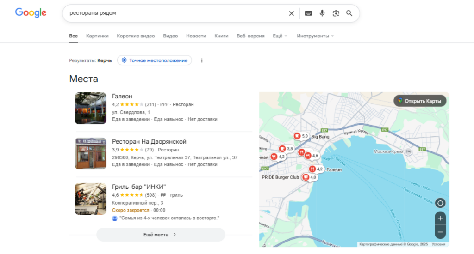Click Скоро закроется status text
The width and height of the screenshot is (474, 254).
[131, 210]
